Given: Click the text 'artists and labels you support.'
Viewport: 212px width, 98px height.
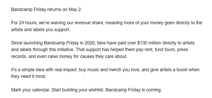Looking at the screenshot, I should [41, 30].
